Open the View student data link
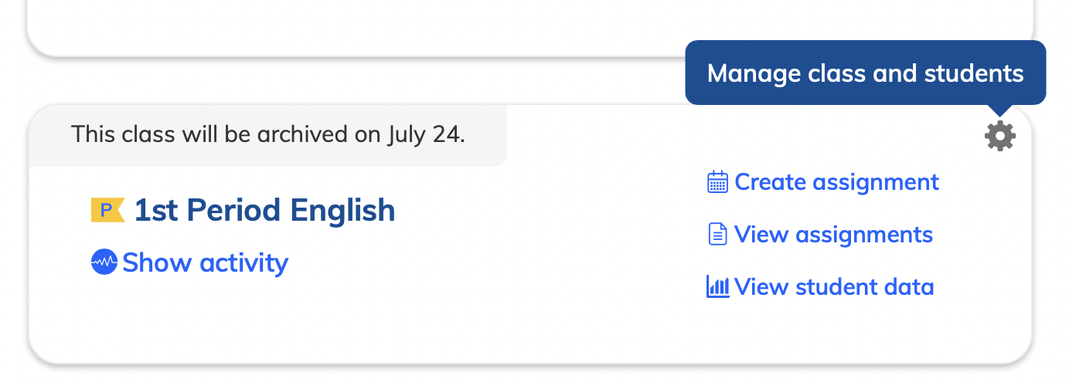This screenshot has width=1076, height=389. pyautogui.click(x=834, y=287)
